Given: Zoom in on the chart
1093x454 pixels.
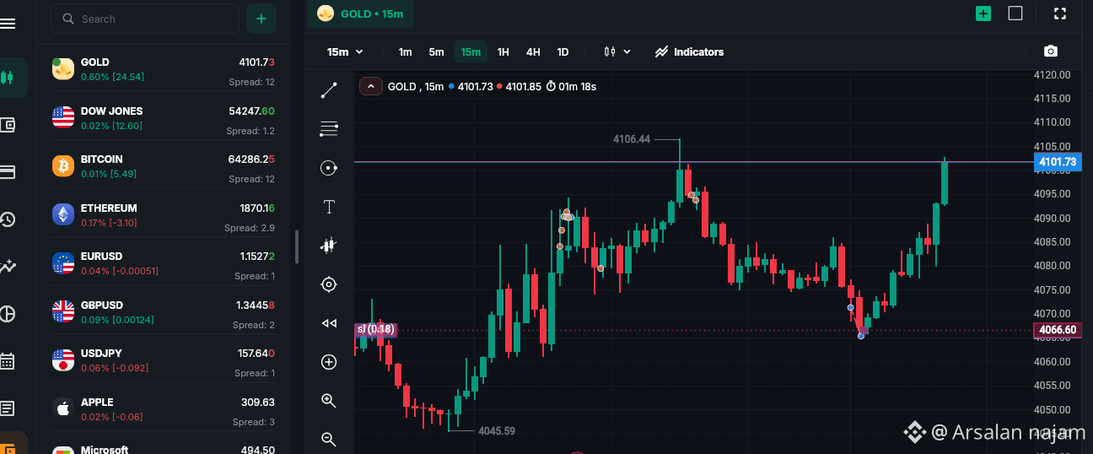Looking at the screenshot, I should (x=329, y=401).
